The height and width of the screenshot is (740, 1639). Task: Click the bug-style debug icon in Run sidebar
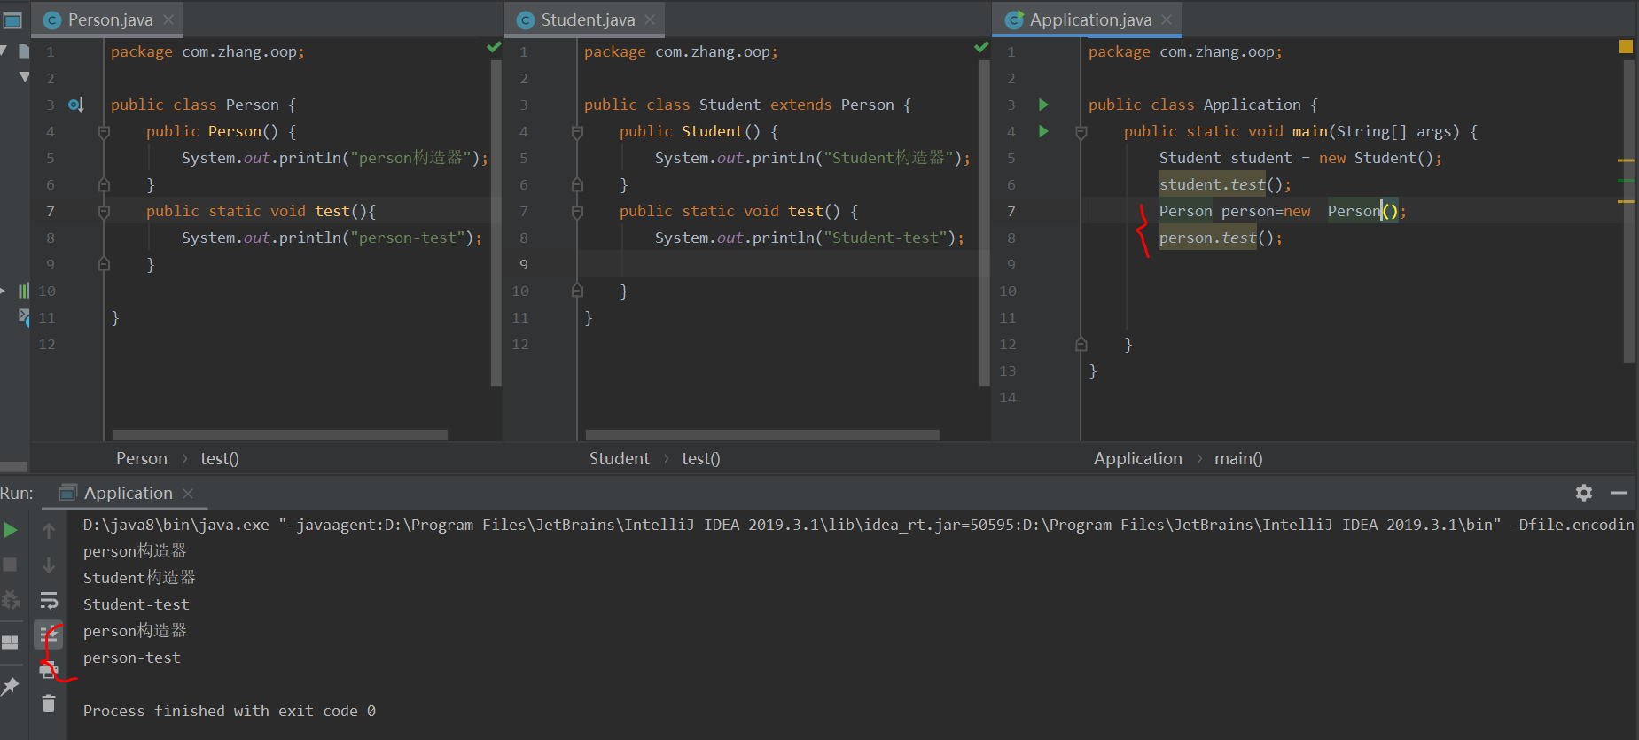click(x=11, y=600)
